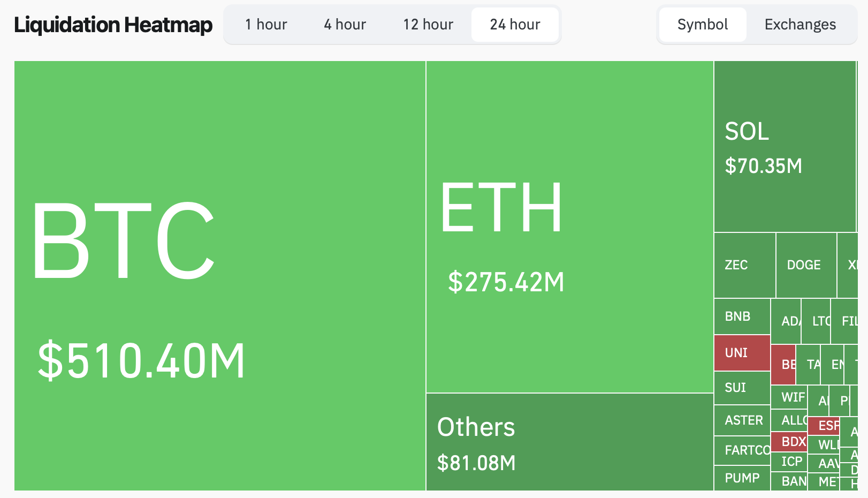This screenshot has width=868, height=498.
Task: Choose the 12 hour timeframe
Action: point(428,25)
